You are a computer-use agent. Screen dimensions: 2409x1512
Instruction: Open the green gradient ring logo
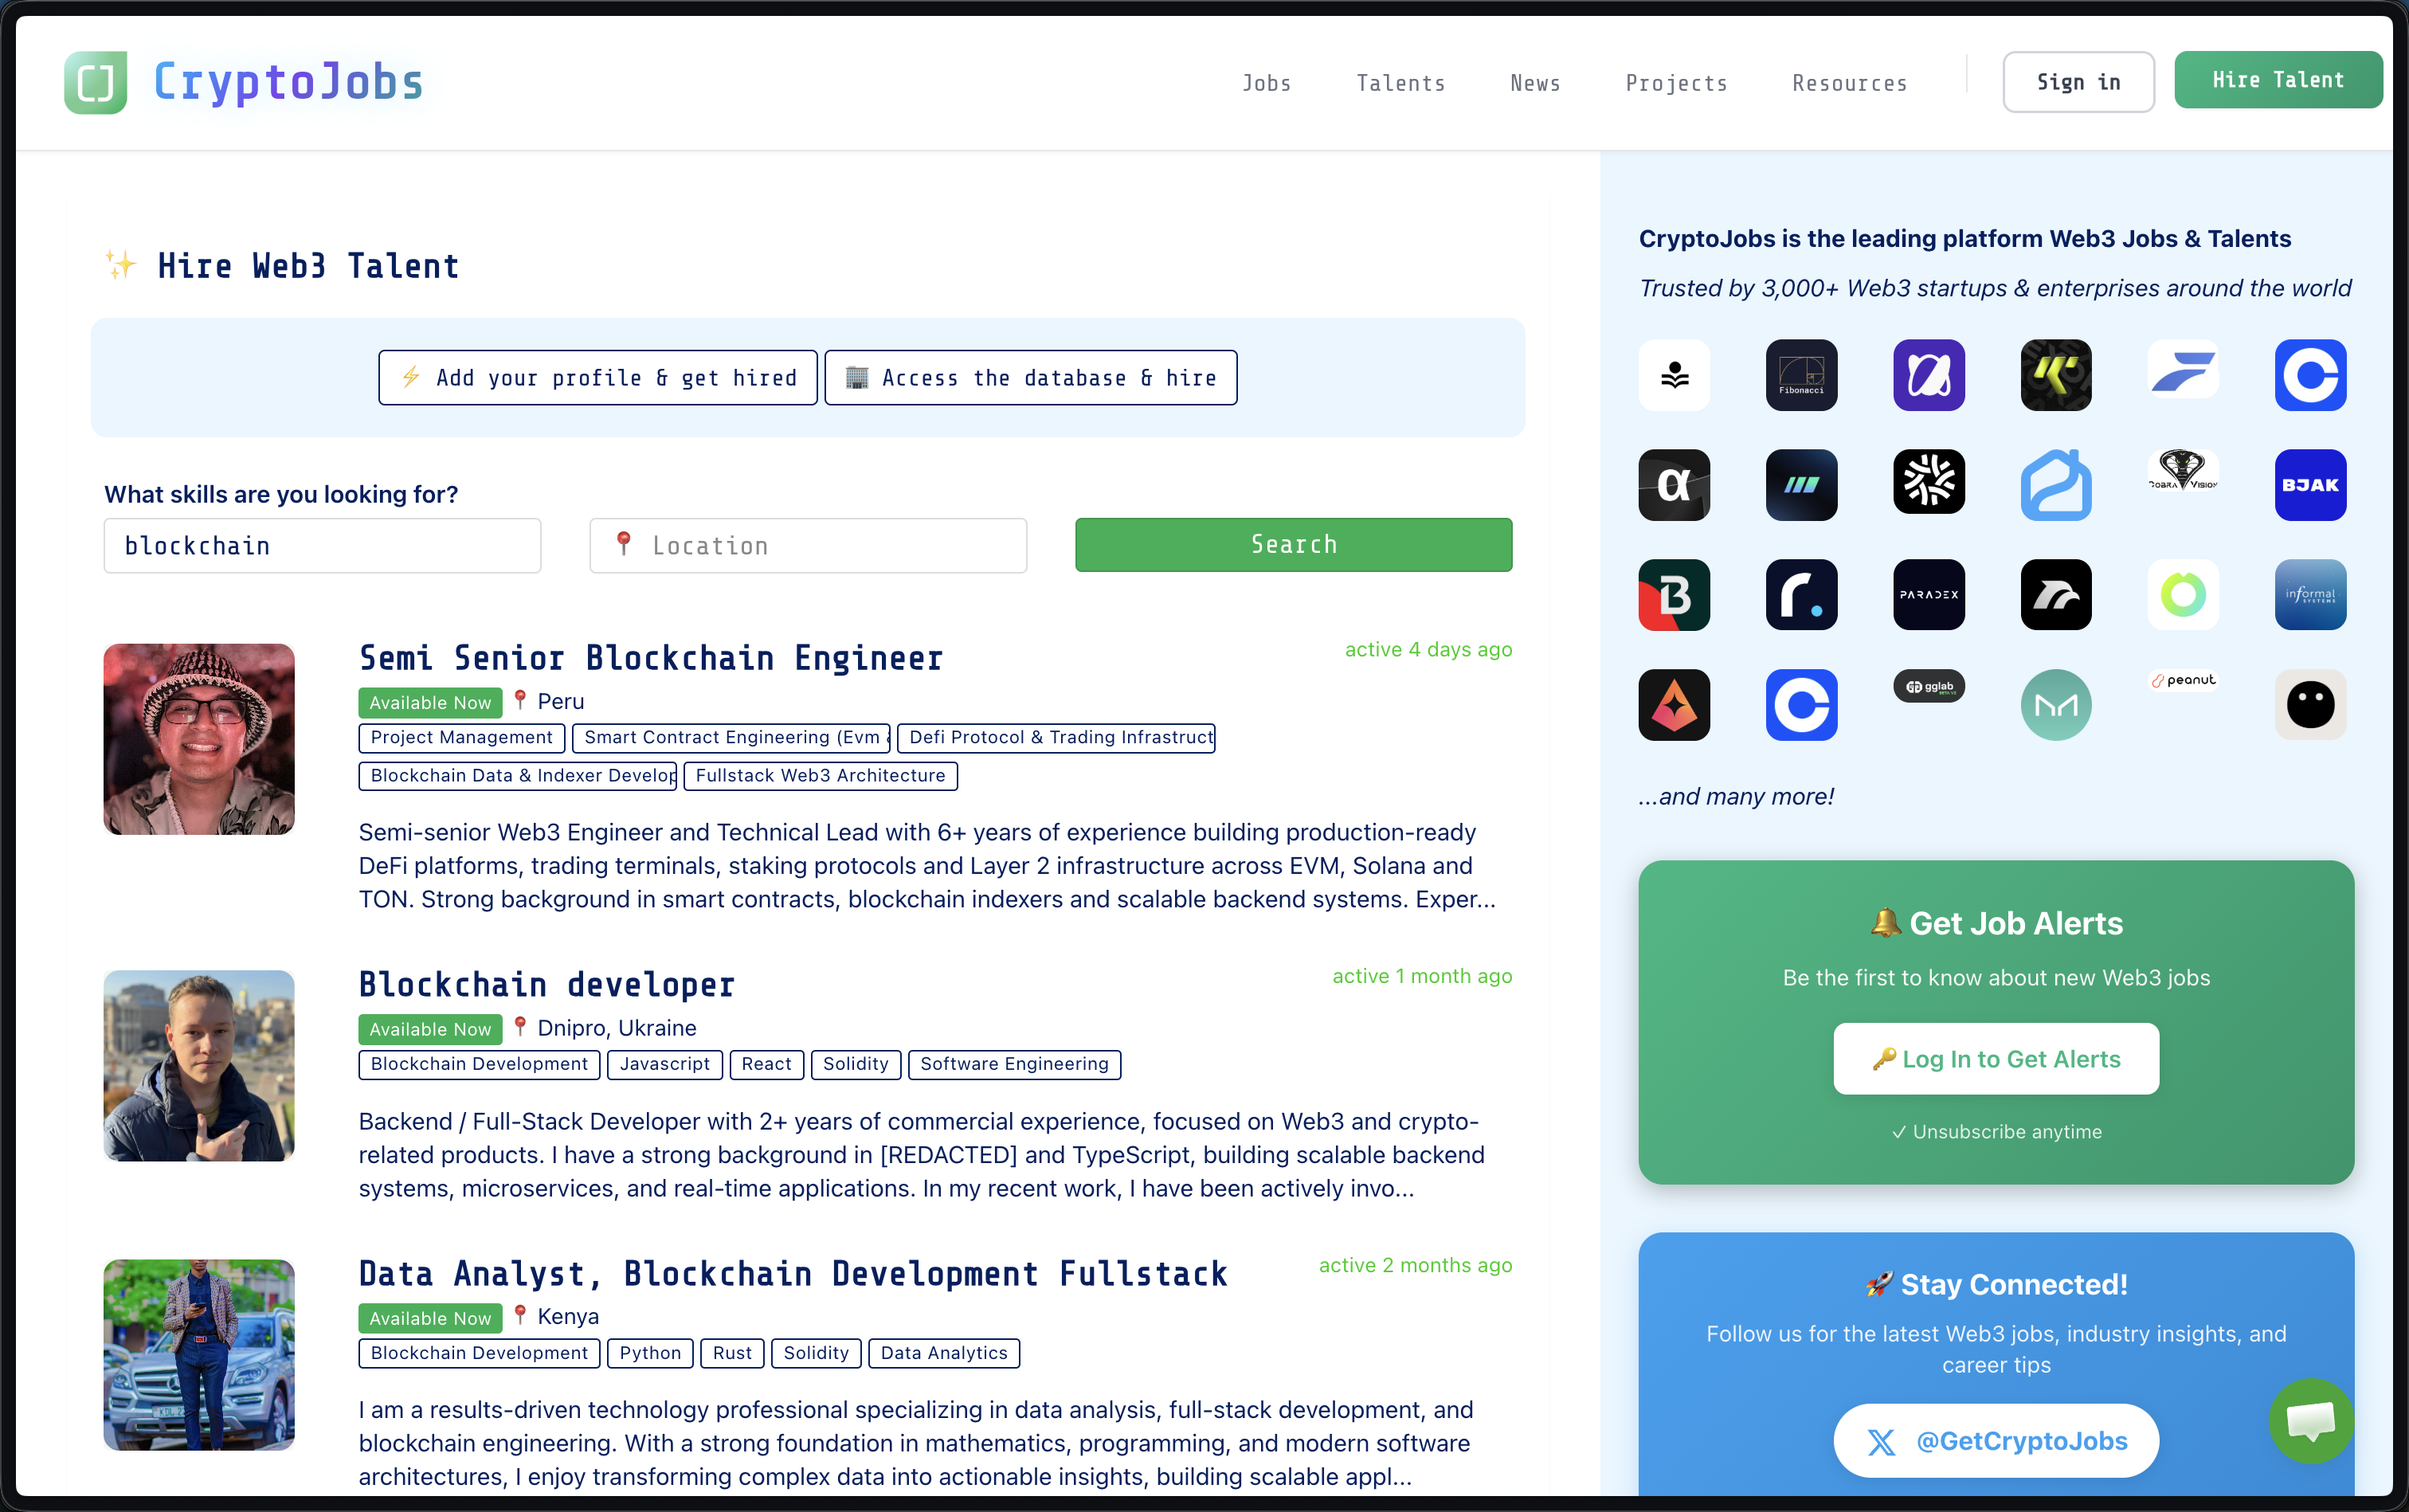(x=2182, y=595)
